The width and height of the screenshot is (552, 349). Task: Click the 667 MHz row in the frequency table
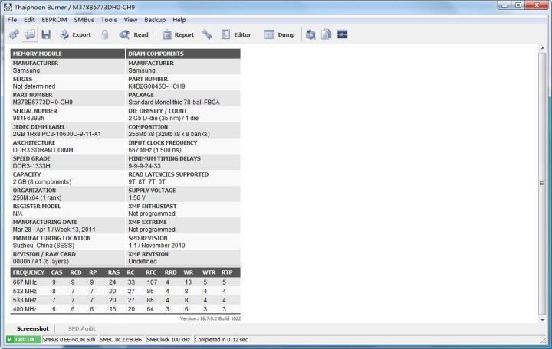point(125,282)
